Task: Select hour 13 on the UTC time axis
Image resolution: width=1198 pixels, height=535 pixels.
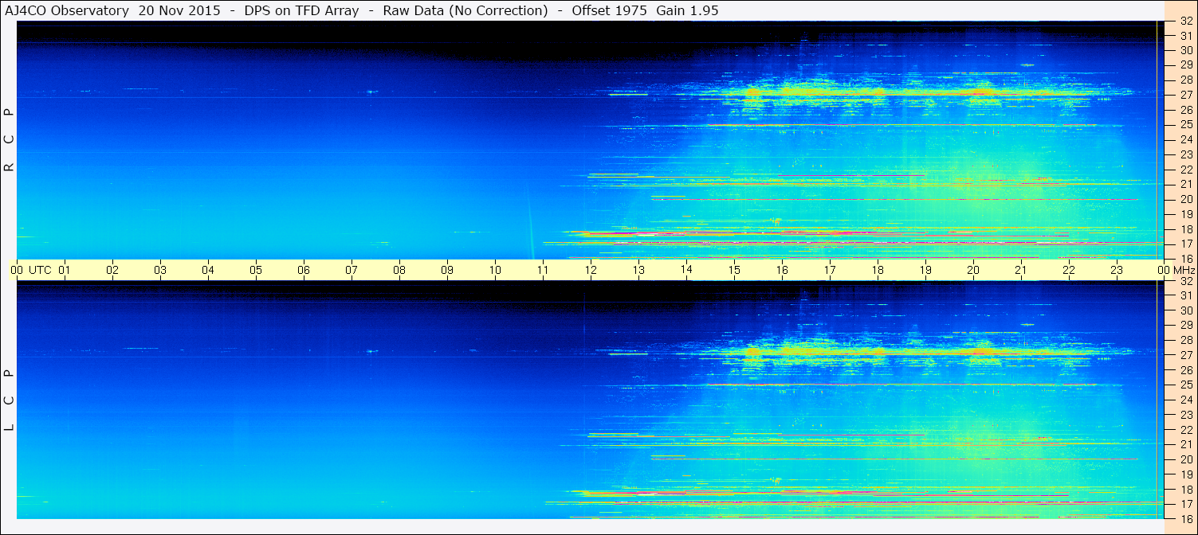Action: pos(638,270)
